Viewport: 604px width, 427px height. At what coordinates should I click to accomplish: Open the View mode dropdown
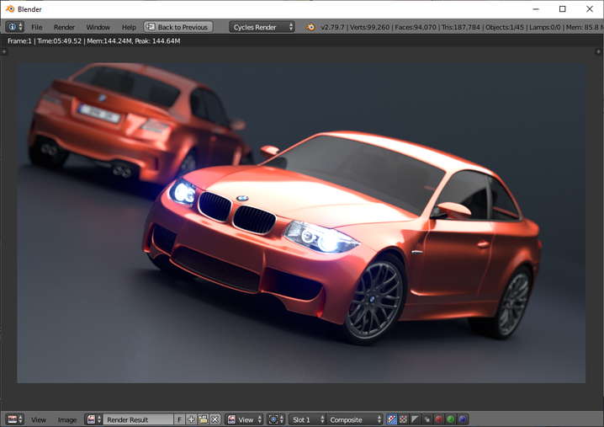(244, 419)
